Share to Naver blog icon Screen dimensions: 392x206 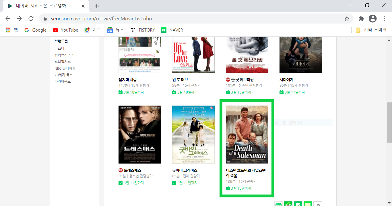[278, 204]
